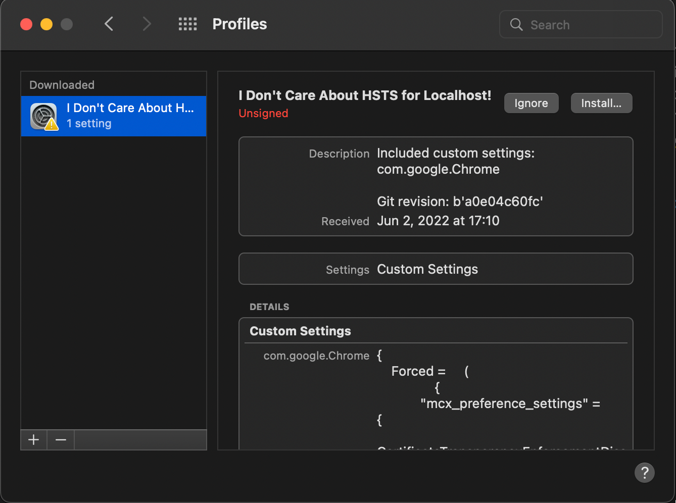Image resolution: width=676 pixels, height=503 pixels.
Task: Add a profile with the plus button
Action: click(x=34, y=440)
